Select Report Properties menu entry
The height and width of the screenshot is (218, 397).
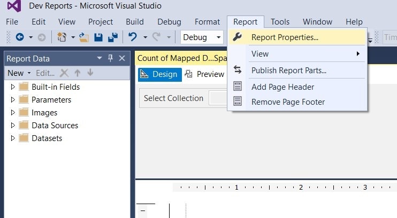coord(285,37)
